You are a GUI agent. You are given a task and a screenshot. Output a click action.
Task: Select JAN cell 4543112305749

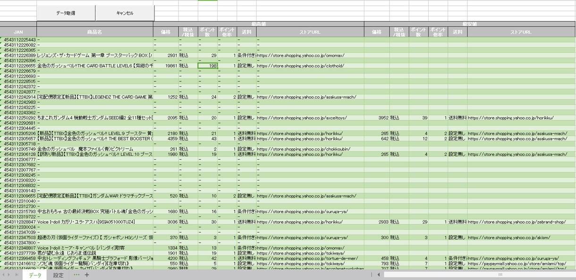(x=18, y=148)
